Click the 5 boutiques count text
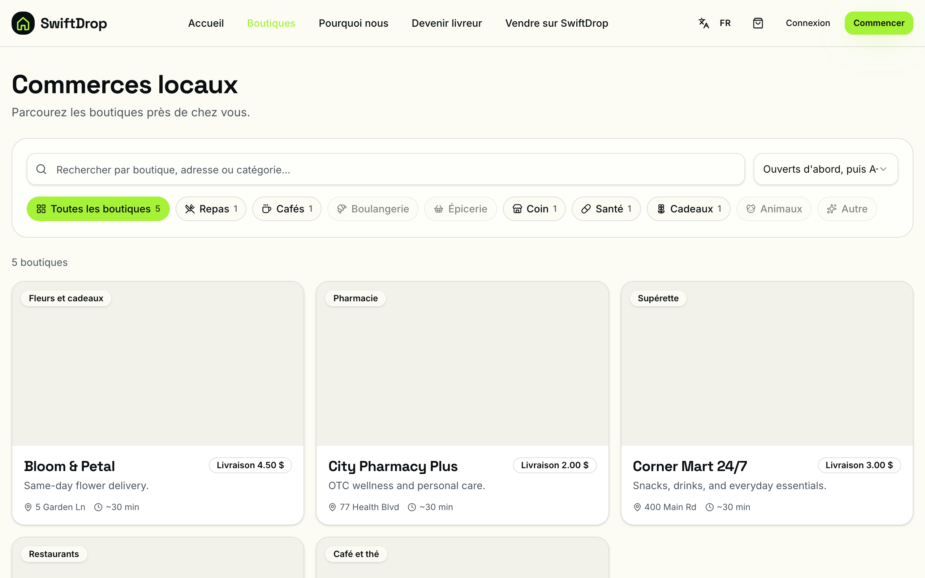Screen dimensions: 925x578 pyautogui.click(x=39, y=262)
